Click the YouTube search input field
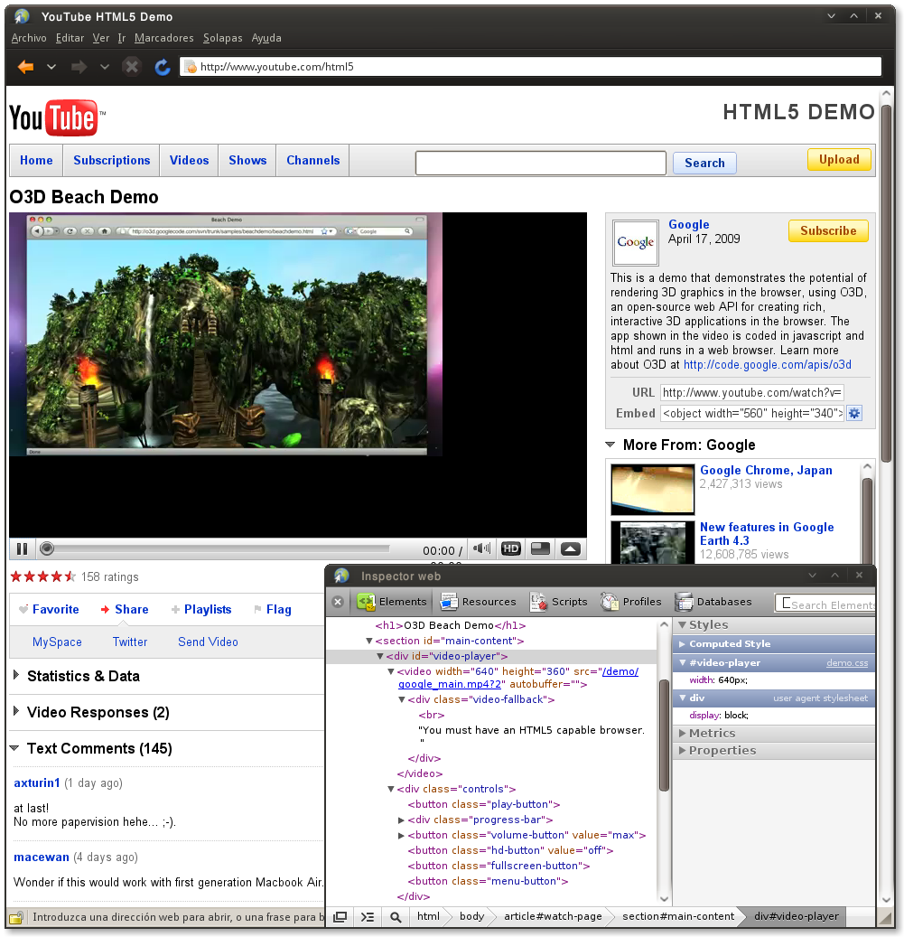 [540, 163]
